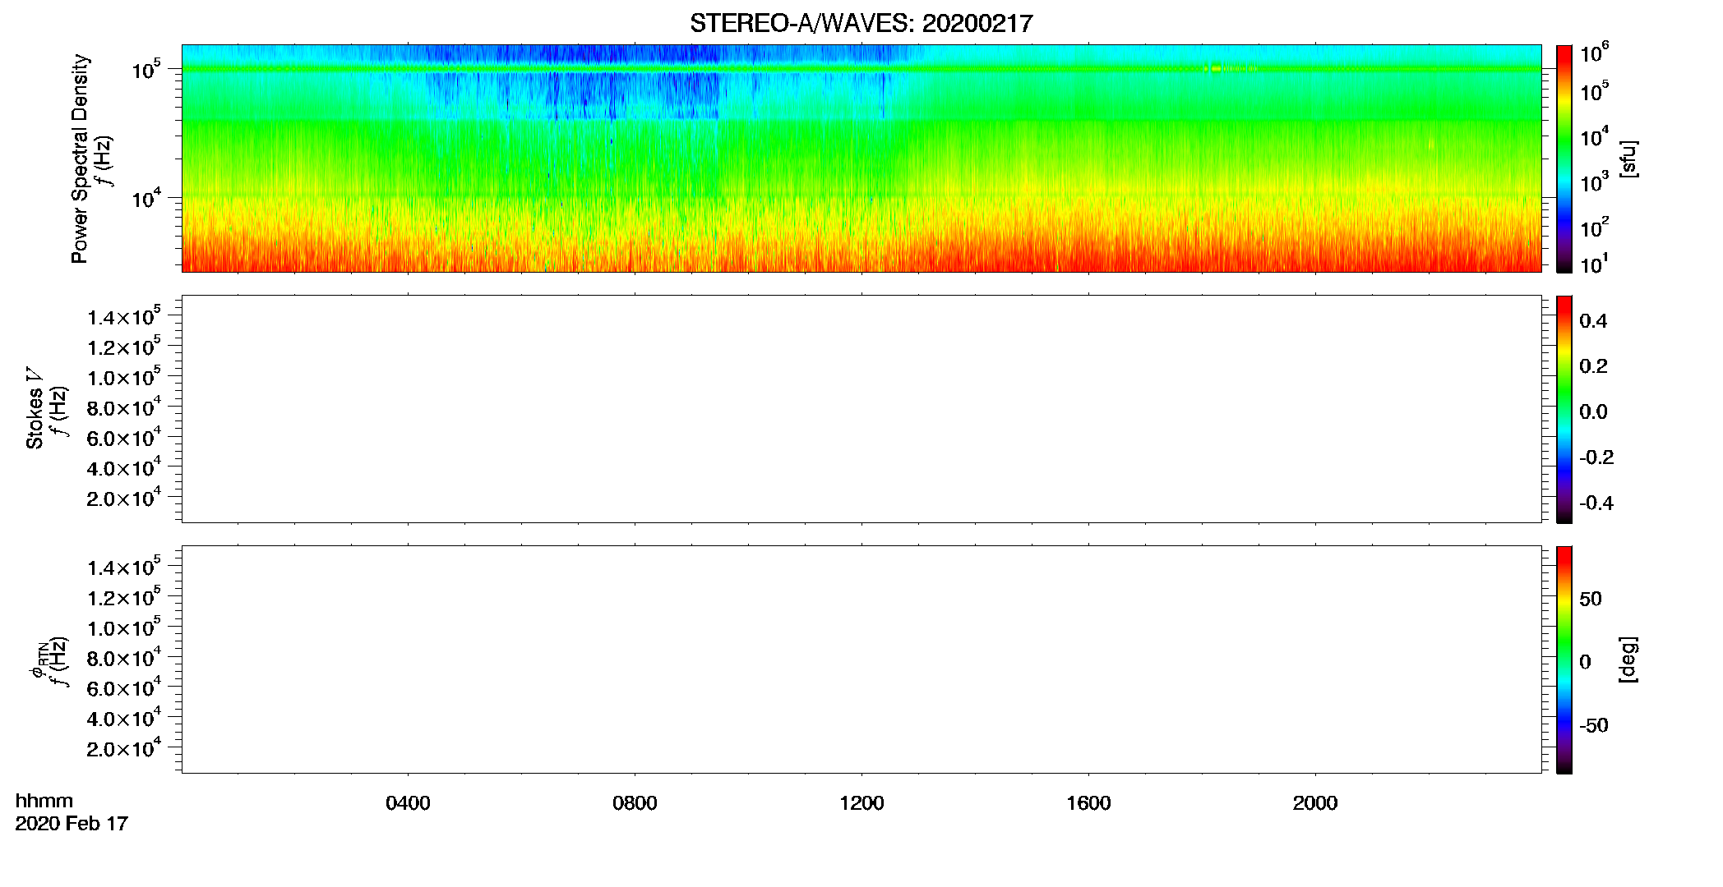Click the 2.0×10^4 tick on the φ RTN axis
This screenshot has height=887, width=1723.
[124, 747]
